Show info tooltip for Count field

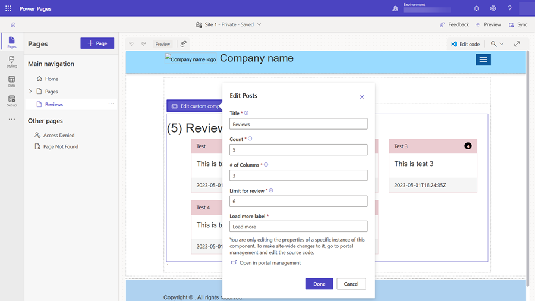tap(250, 139)
